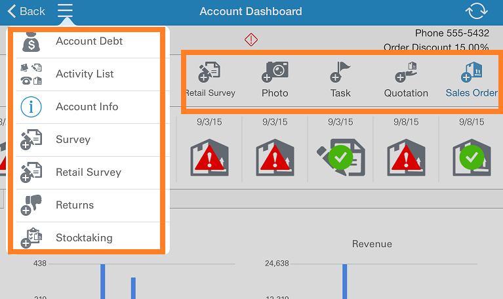Choose Account Info in the menu
Viewport: 503px width, 299px height.
pos(87,106)
